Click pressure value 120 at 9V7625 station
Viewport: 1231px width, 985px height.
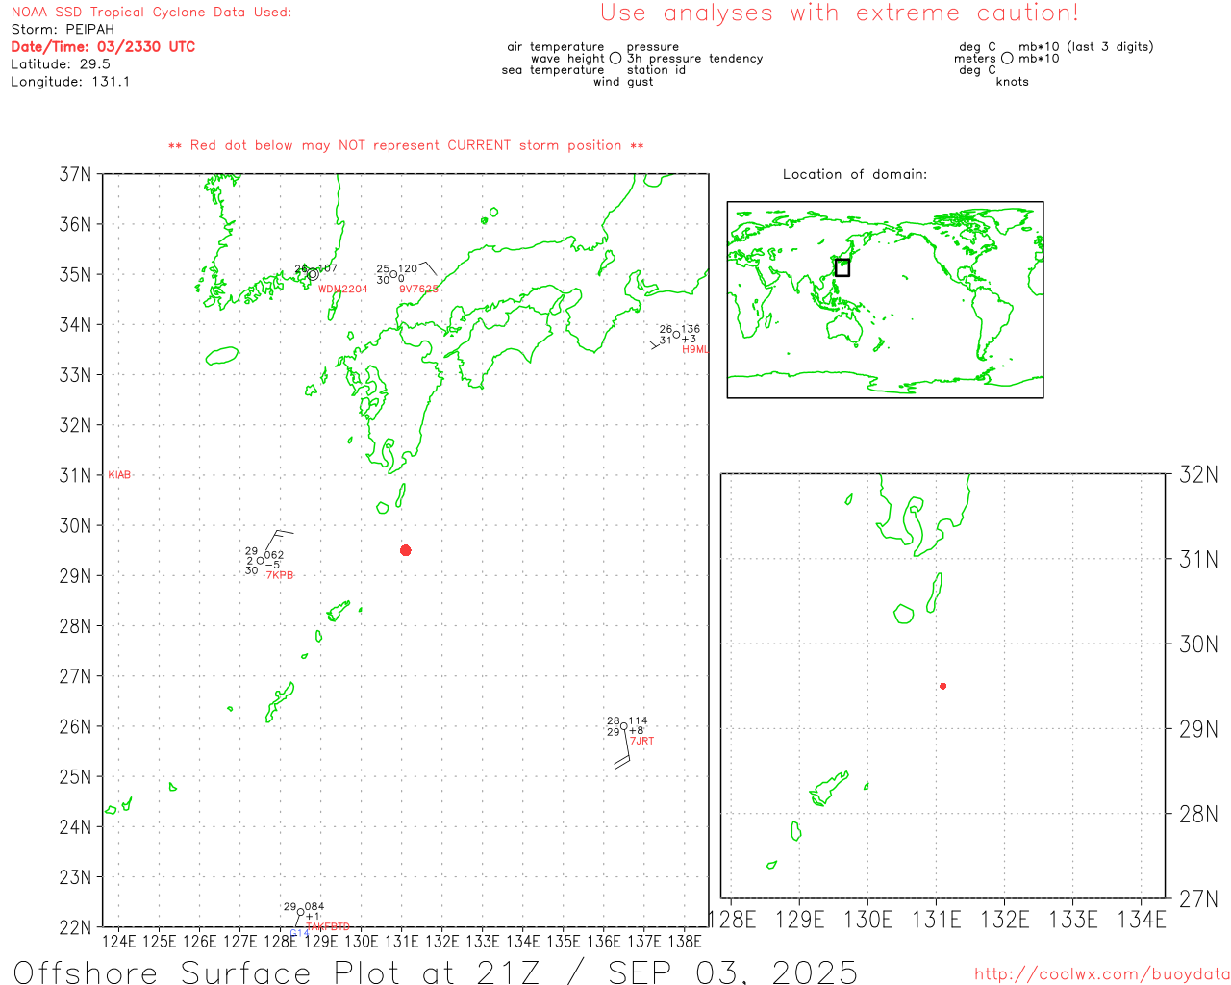[408, 269]
